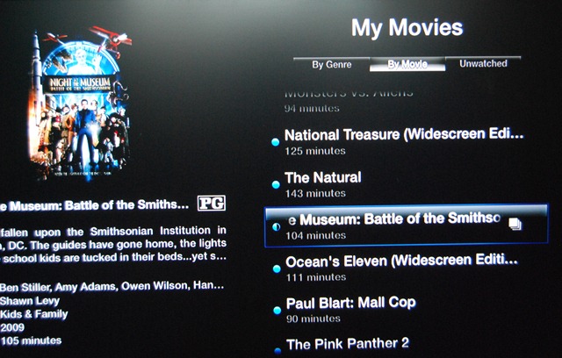The height and width of the screenshot is (358, 562).
Task: Open Paul Blart: Mall Cop
Action: click(x=398, y=310)
